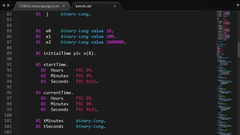Click variable 'e0' on line 85
Screen dimensions: 240x135
48,31
